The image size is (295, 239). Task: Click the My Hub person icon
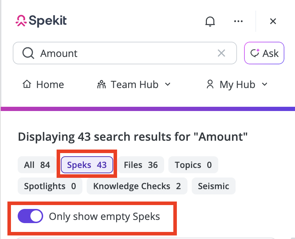click(x=210, y=84)
